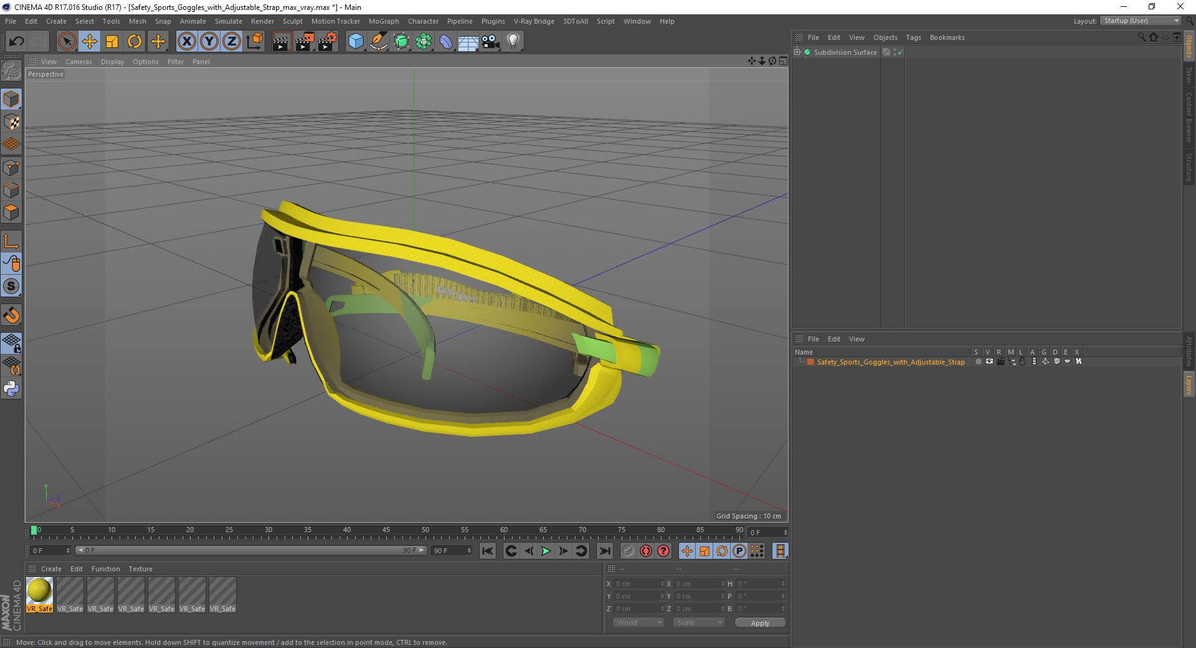
Task: Click the timeline preview range slider
Action: (251, 550)
